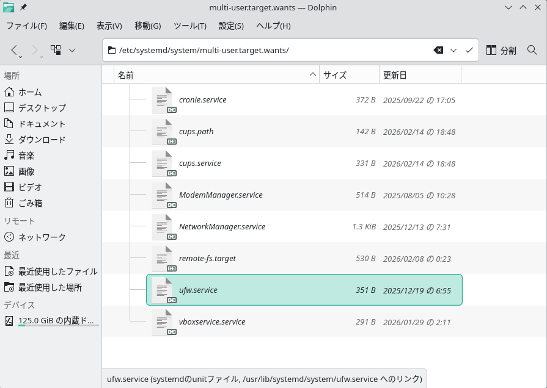Select ネットワーク under remote section

tap(42, 237)
